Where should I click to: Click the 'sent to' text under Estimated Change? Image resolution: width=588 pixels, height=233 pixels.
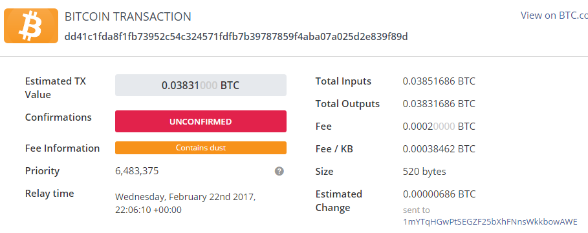pos(416,210)
